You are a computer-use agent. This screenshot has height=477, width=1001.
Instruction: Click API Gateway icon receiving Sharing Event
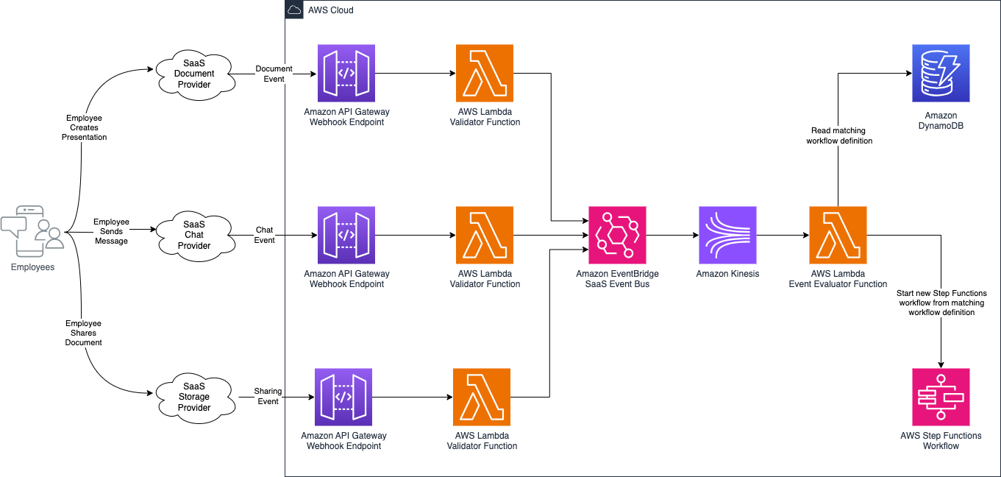click(343, 397)
